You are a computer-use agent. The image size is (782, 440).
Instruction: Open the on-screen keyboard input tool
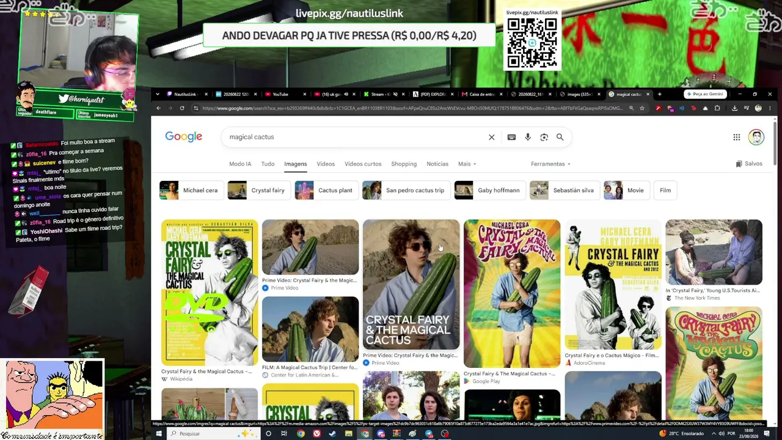[x=511, y=137]
